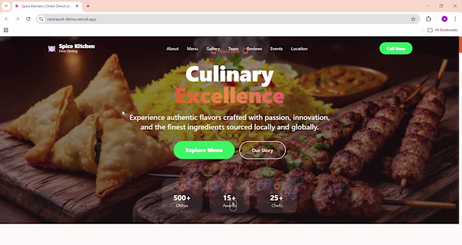462x245 pixels.
Task: View site information icon in address bar
Action: click(x=41, y=19)
